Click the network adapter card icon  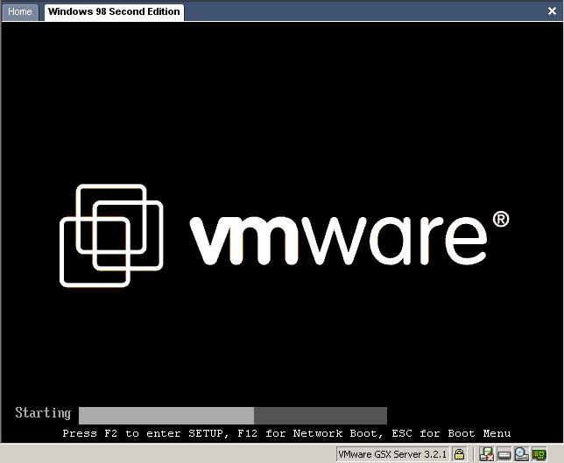[539, 454]
